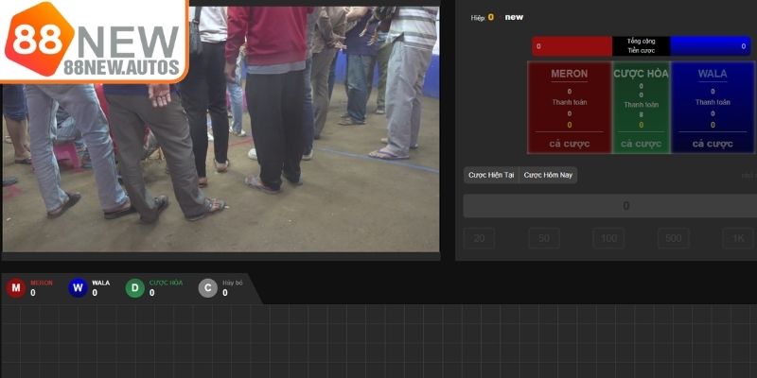The width and height of the screenshot is (757, 378).
Task: Select the 20 chip amount
Action: [479, 238]
